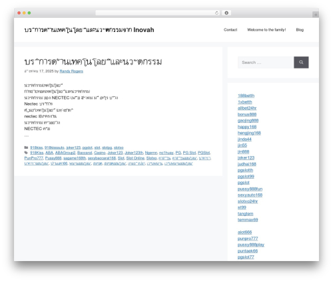Open a new browser tab with plus
The image size is (333, 281).
[316, 15]
